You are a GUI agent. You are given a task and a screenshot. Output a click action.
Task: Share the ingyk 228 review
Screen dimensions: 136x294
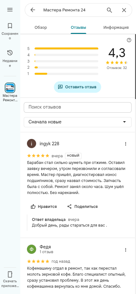point(82,207)
